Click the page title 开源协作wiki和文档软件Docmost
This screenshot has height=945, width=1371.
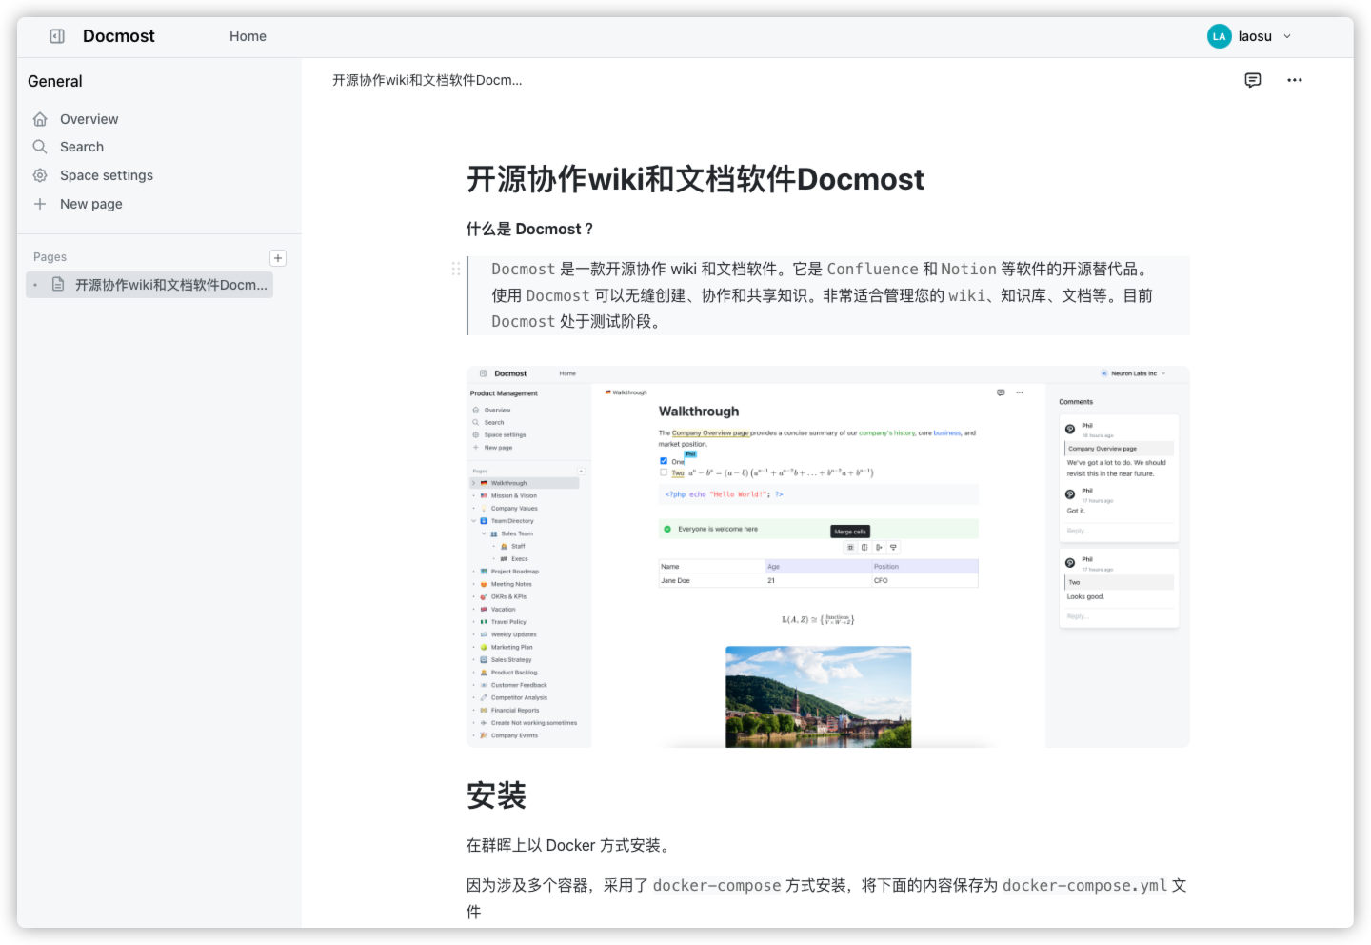tap(695, 179)
